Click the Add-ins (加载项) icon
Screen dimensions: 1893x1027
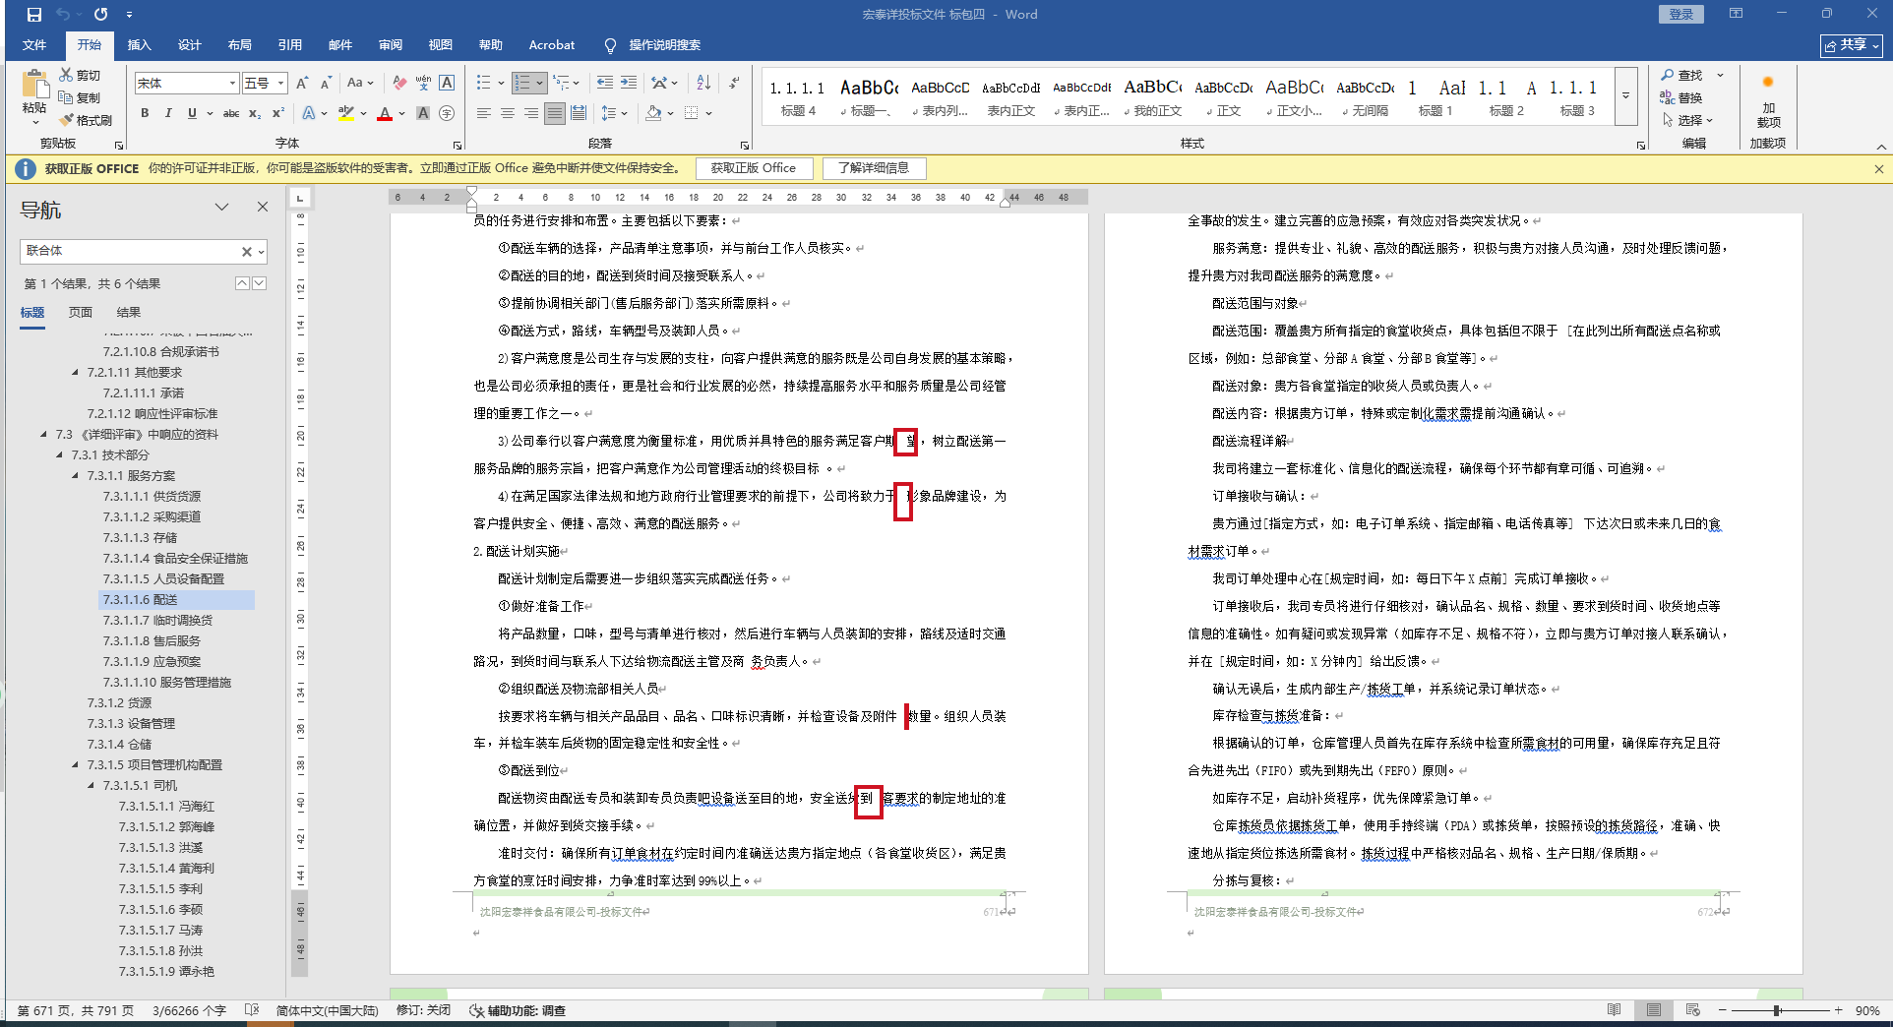click(x=1768, y=102)
